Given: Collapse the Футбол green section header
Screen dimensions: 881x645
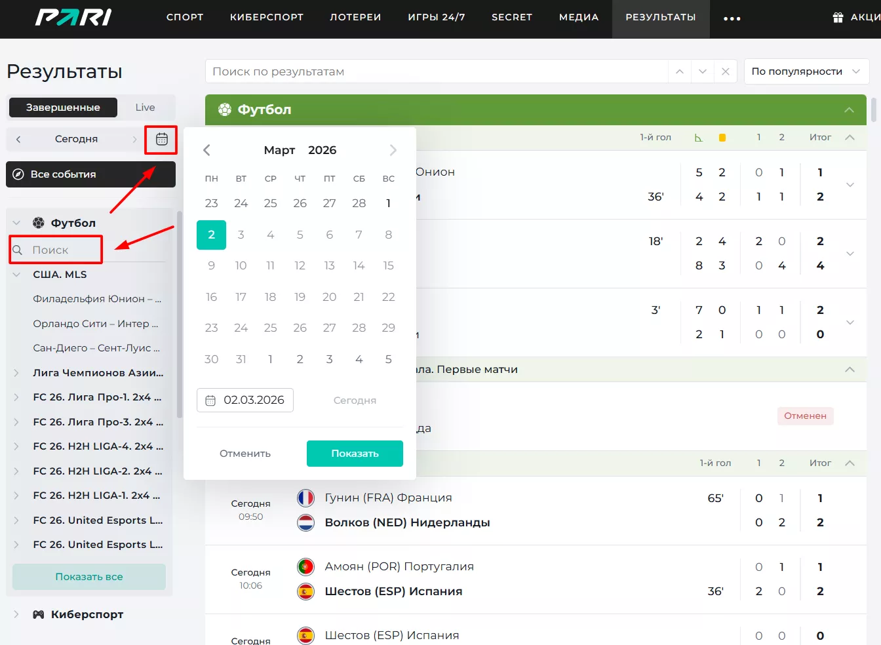Looking at the screenshot, I should point(849,109).
